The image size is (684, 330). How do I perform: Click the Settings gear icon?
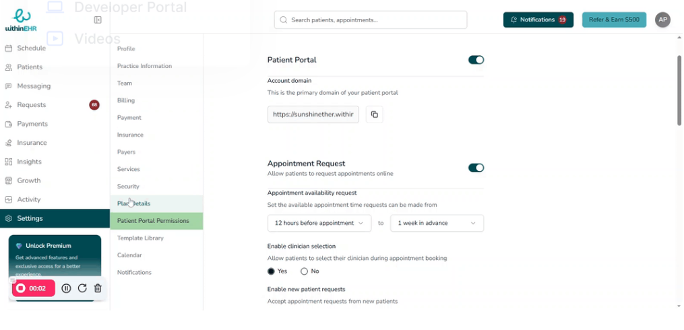pos(8,218)
